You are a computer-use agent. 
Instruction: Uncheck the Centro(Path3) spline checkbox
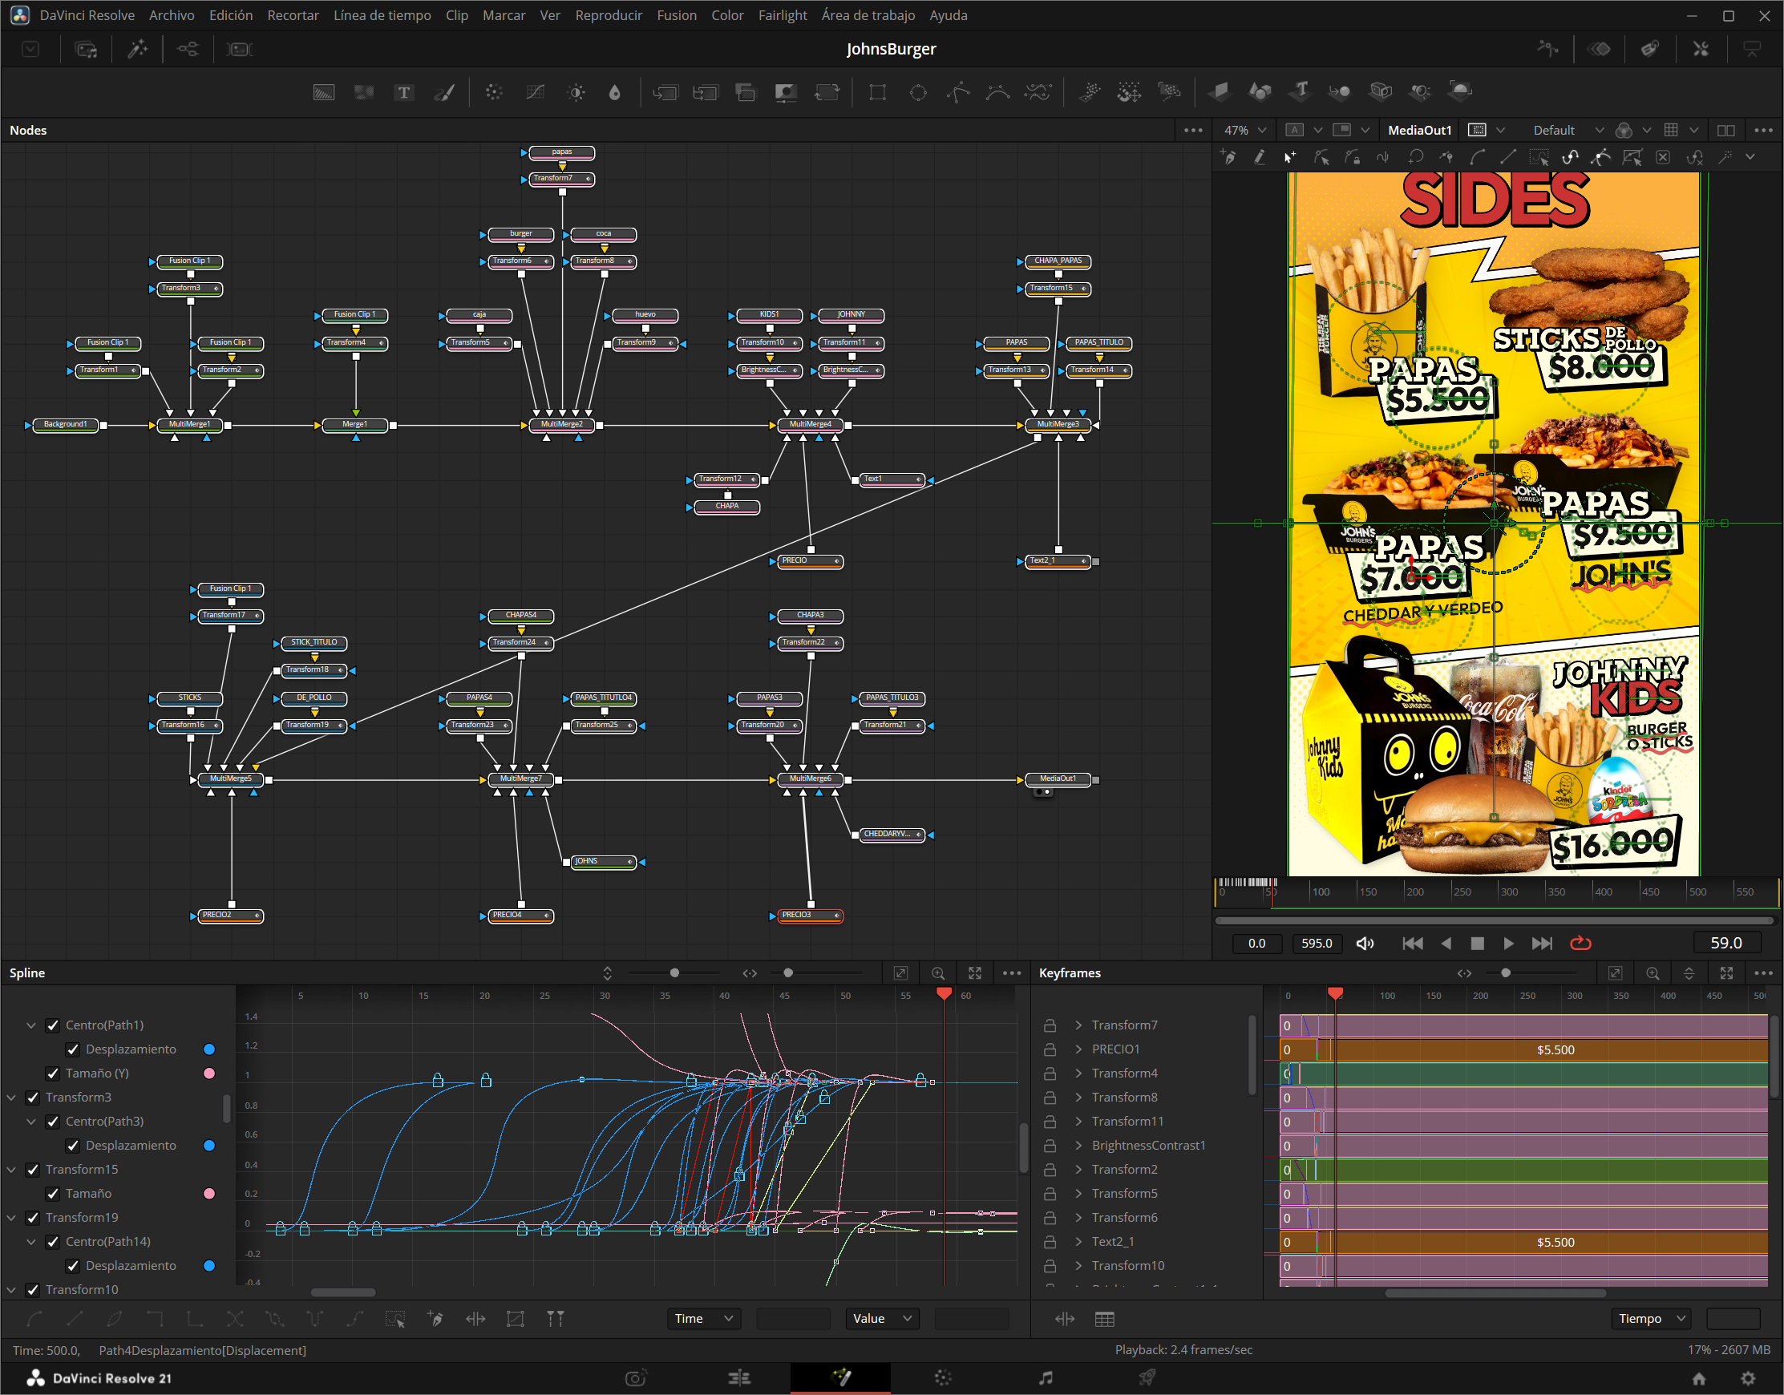(53, 1122)
